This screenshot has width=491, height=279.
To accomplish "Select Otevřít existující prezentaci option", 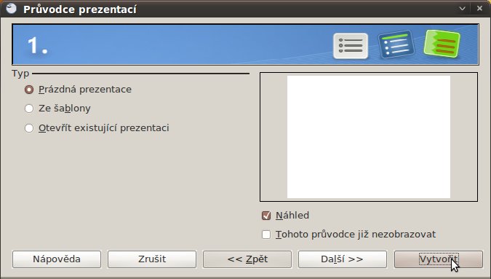I will pos(29,128).
